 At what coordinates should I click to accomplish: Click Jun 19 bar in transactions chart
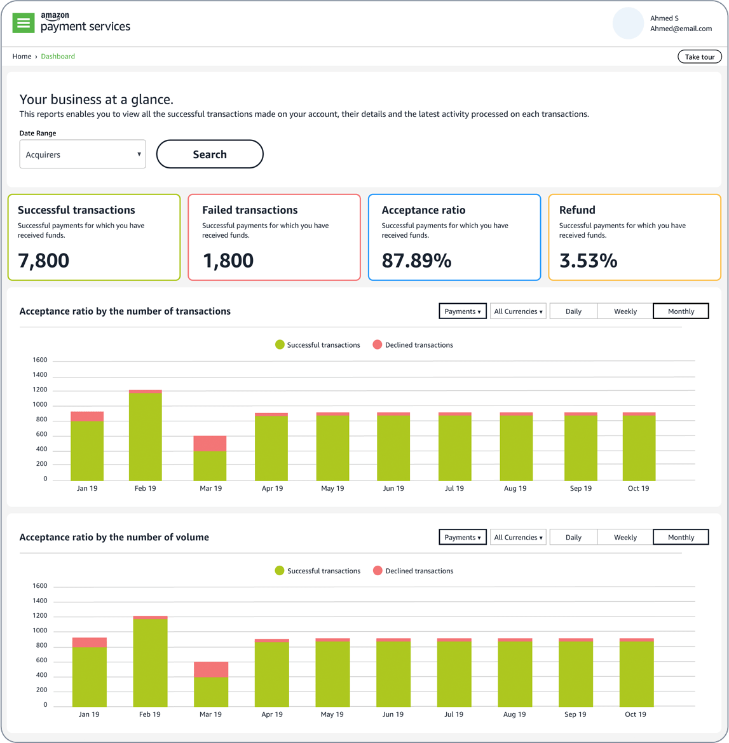pos(393,447)
